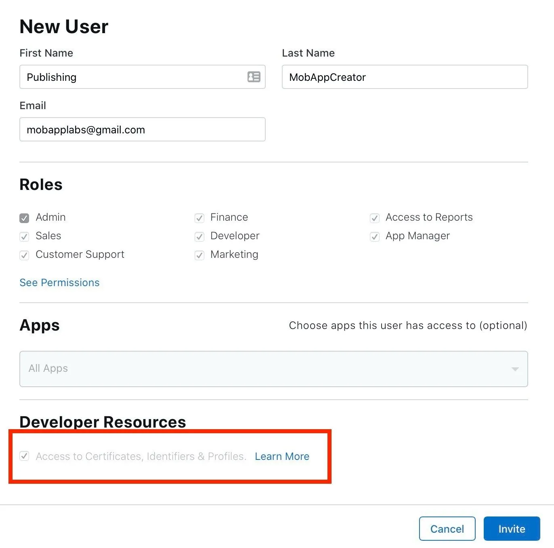Follow the Learn More link
This screenshot has height=548, width=554.
coord(282,456)
